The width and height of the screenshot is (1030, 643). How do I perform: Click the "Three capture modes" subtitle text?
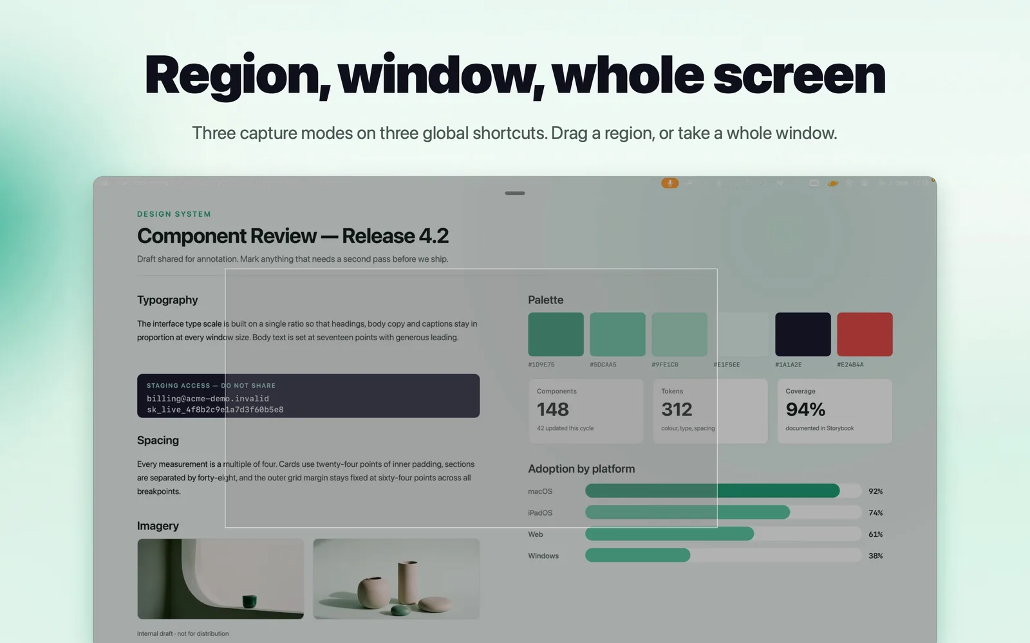coord(514,133)
